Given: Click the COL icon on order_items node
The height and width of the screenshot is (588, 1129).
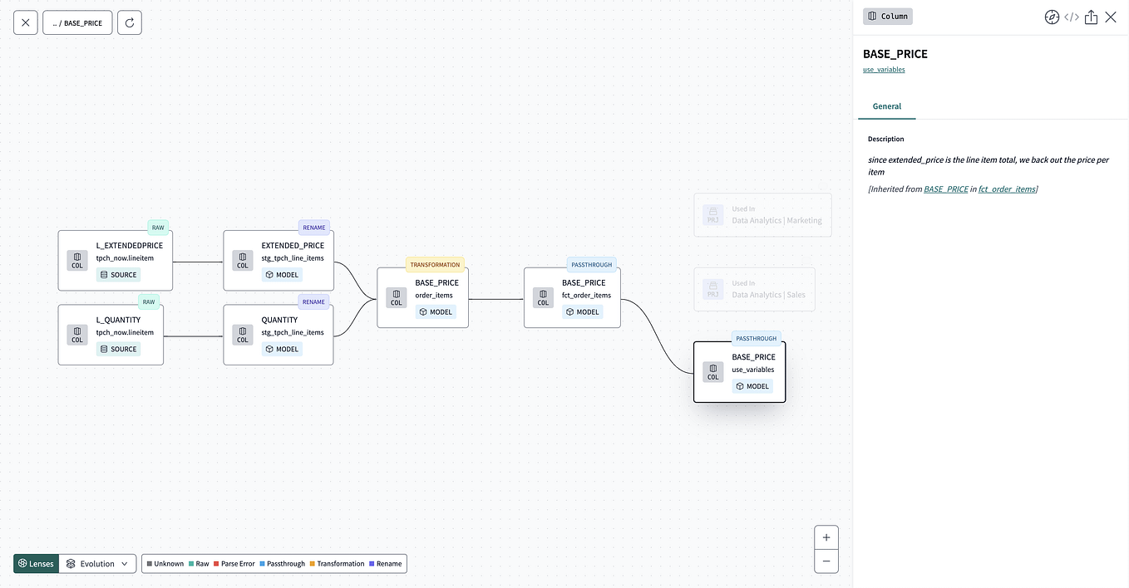Looking at the screenshot, I should pos(397,297).
